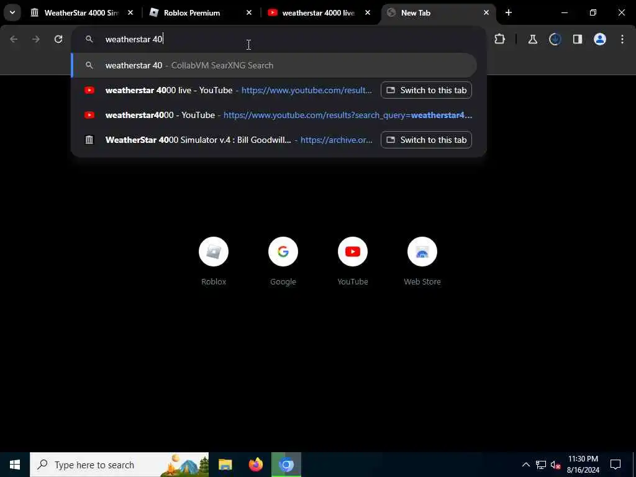Open File Explorer from taskbar

point(225,465)
